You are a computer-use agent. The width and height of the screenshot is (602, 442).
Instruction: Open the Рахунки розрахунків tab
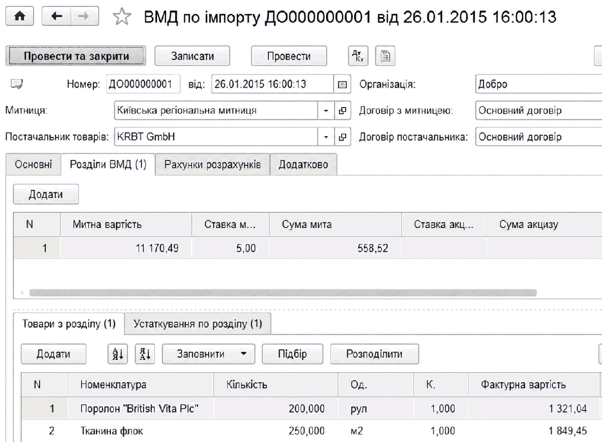(x=212, y=165)
